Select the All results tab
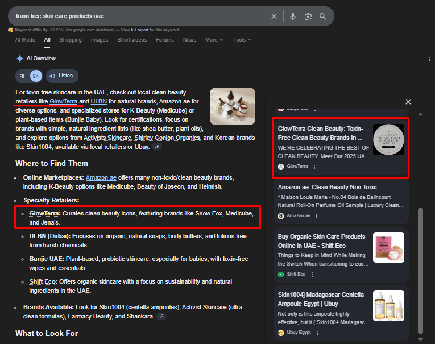Image resolution: width=435 pixels, height=344 pixels. click(x=47, y=40)
